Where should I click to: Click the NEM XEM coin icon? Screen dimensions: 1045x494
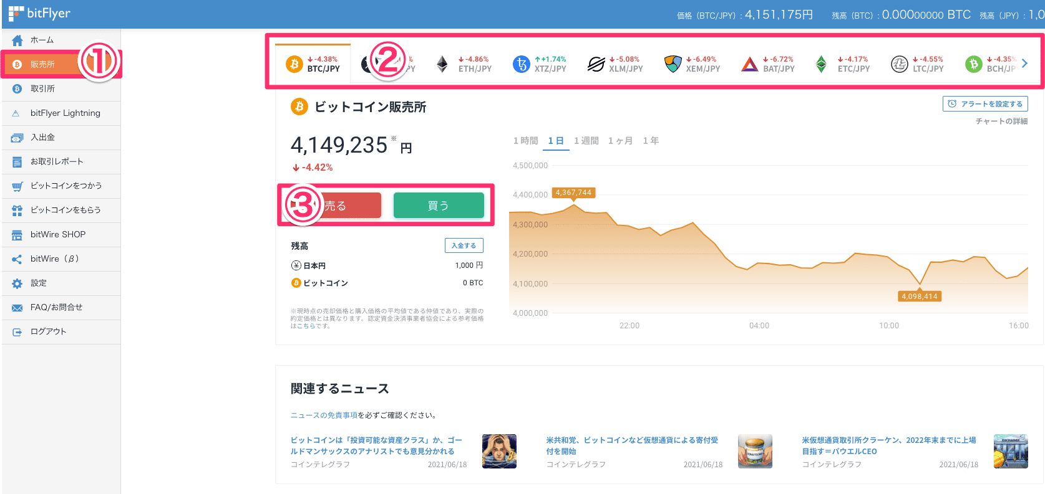(673, 64)
